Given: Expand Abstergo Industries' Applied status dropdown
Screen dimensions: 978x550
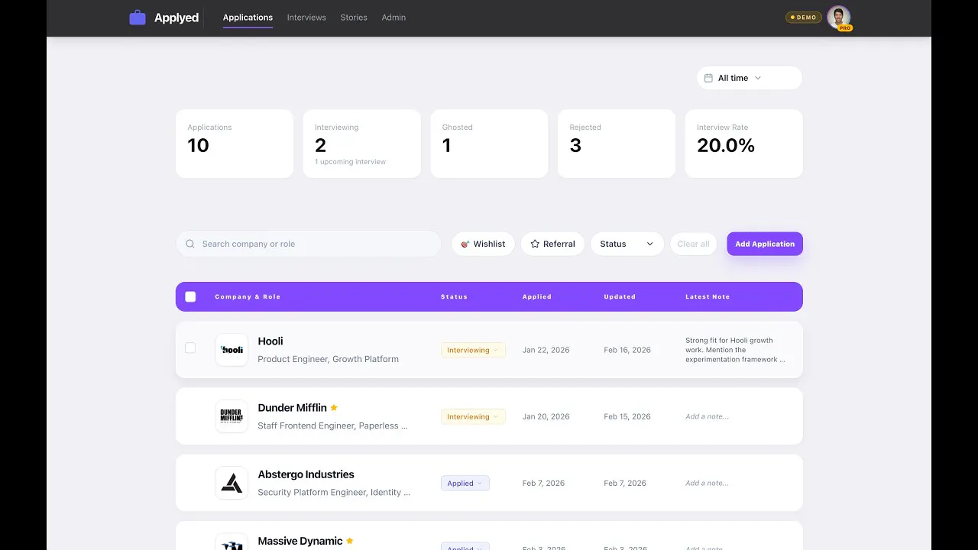Looking at the screenshot, I should pos(465,483).
